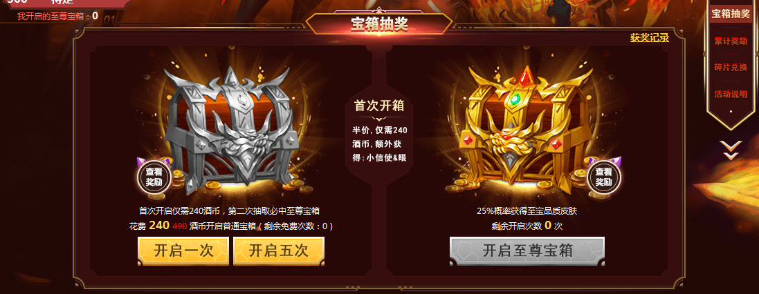Go to 碎片兑换 in side navigation

[731, 67]
